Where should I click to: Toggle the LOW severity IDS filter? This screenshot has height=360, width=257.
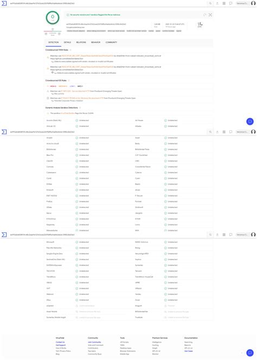(x=72, y=86)
